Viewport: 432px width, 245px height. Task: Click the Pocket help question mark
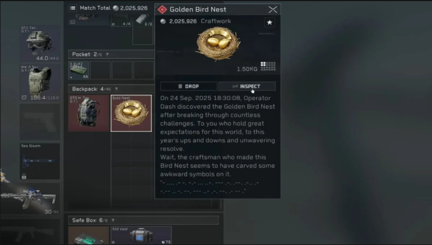coord(107,54)
